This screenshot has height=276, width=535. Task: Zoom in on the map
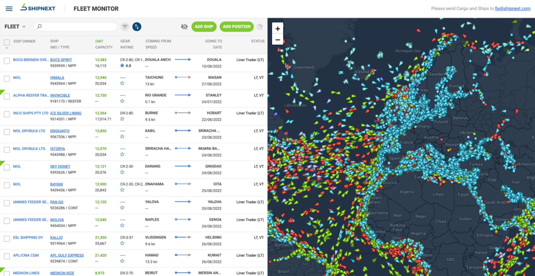[278, 29]
